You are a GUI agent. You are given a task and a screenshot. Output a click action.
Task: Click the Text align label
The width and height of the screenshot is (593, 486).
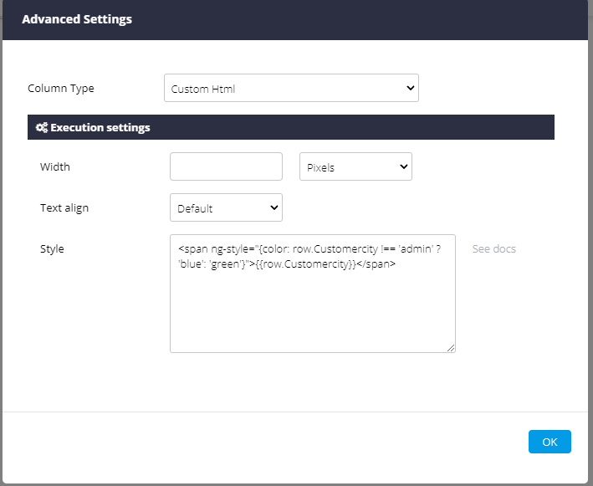(x=64, y=208)
